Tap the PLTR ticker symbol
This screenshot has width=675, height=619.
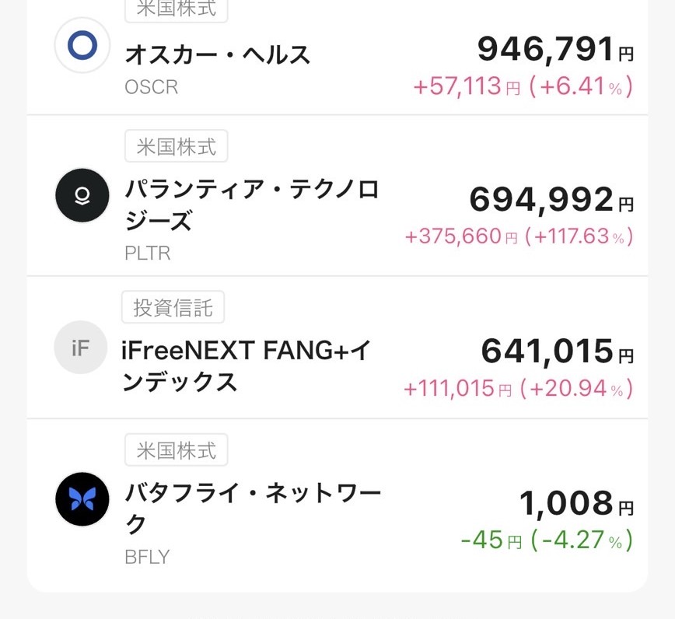147,253
